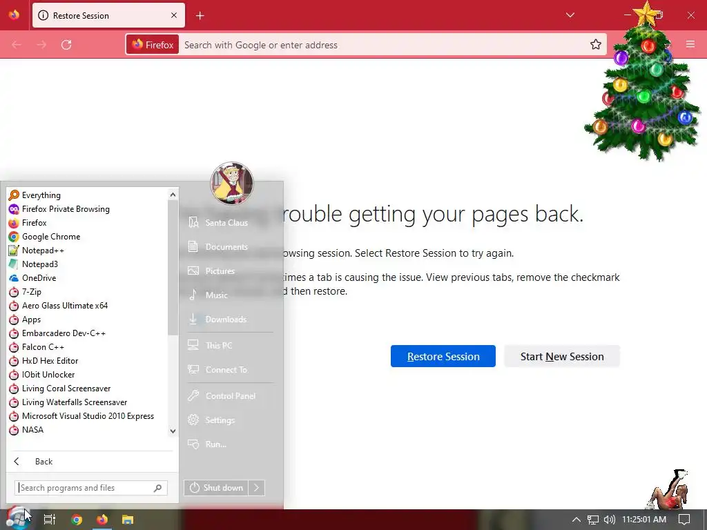Switch to Firefox on the taskbar
Image resolution: width=707 pixels, height=530 pixels.
[102, 520]
